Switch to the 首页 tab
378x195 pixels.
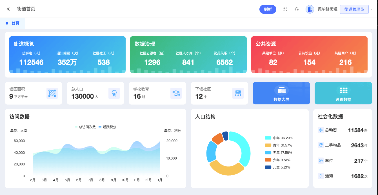click(15, 23)
